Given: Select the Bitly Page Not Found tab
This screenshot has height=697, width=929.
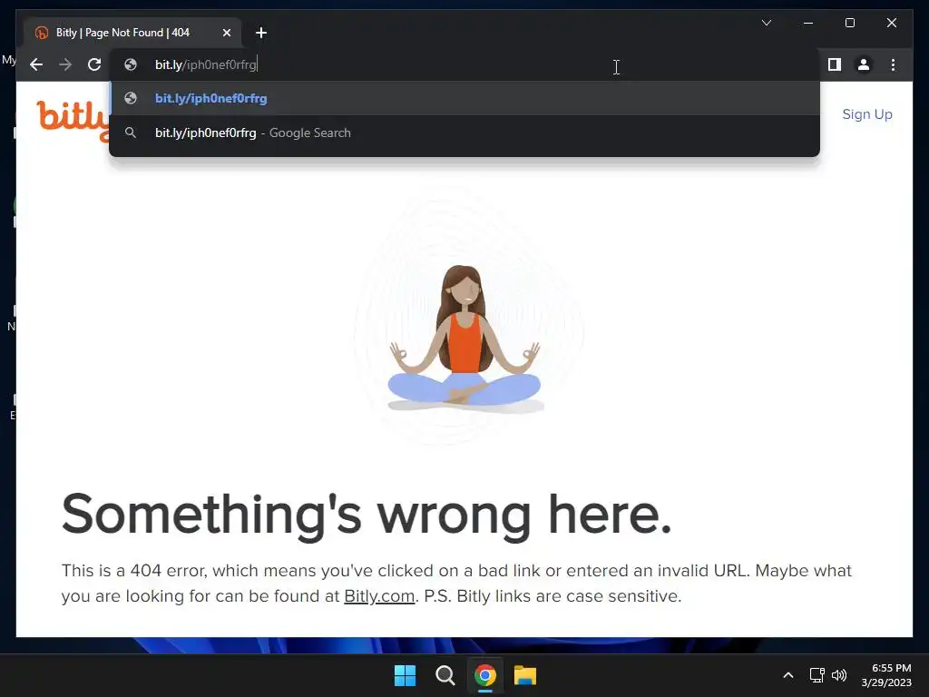Looking at the screenshot, I should [x=132, y=33].
